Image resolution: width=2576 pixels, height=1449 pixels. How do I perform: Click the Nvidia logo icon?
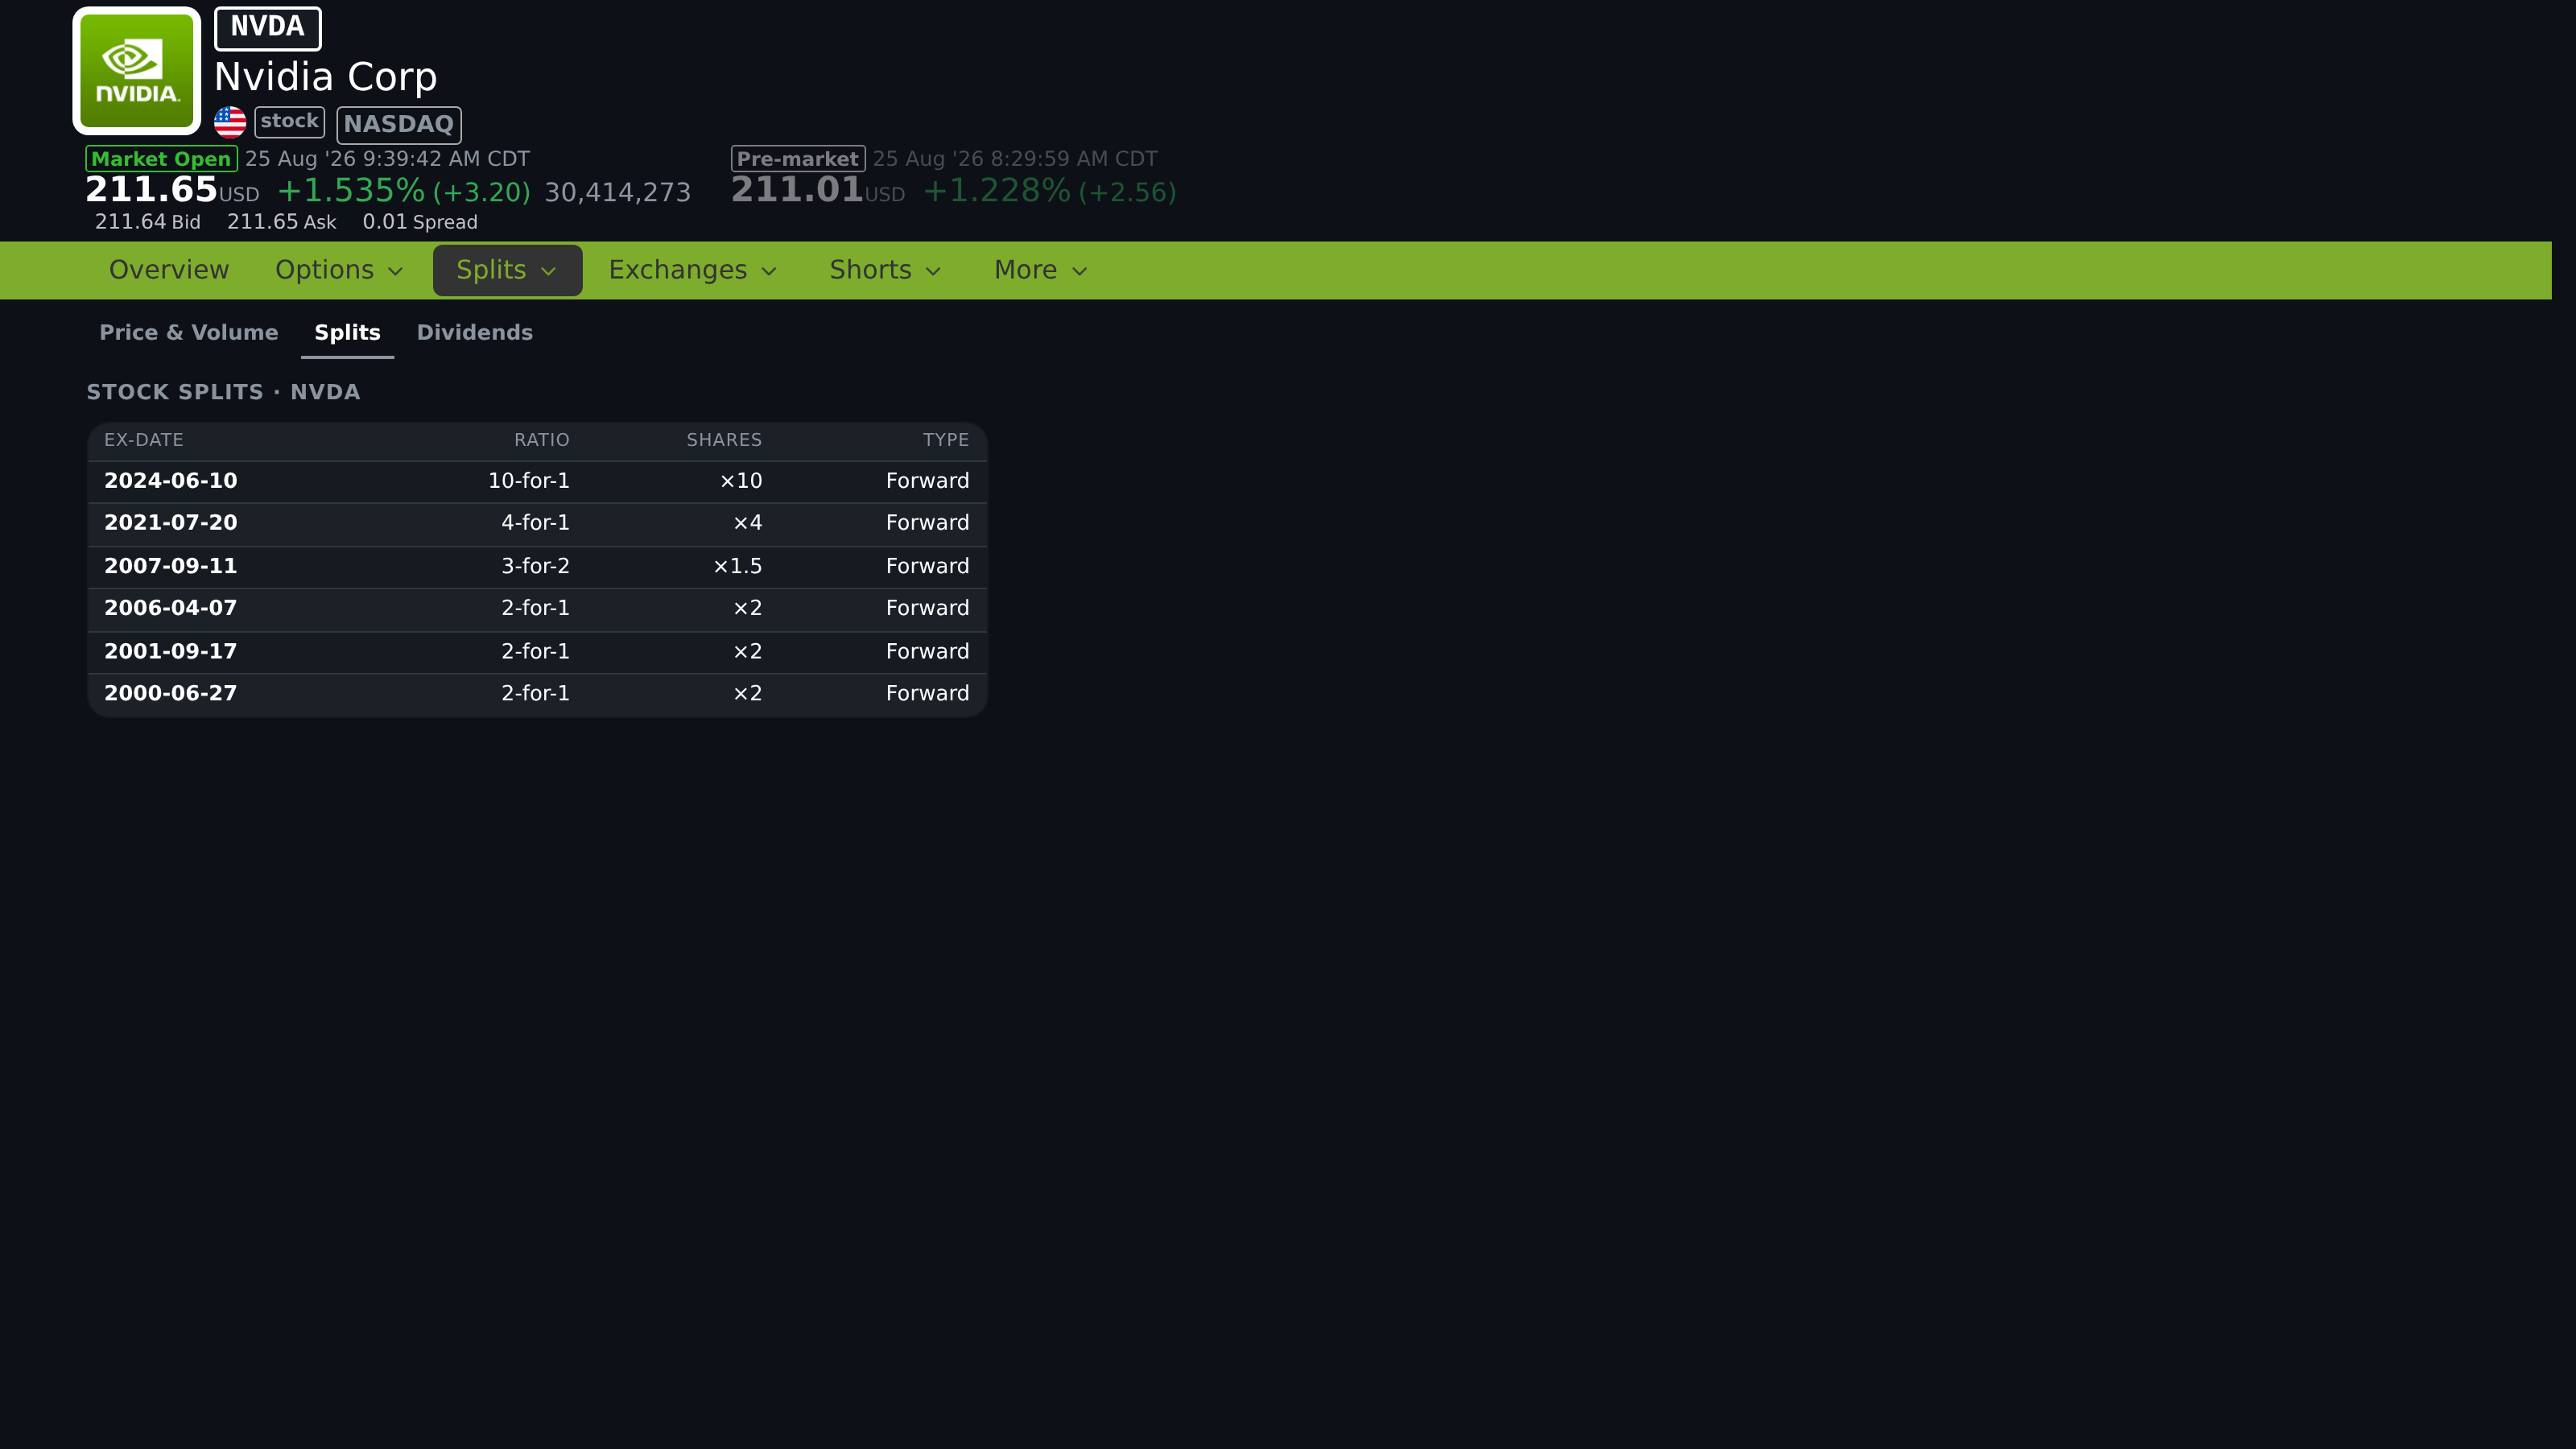coord(137,71)
